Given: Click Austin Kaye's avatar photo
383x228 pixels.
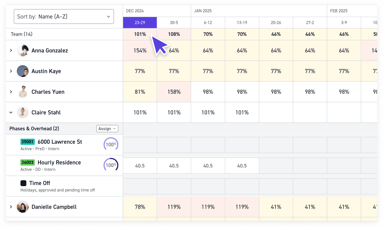Looking at the screenshot, I should tap(23, 71).
